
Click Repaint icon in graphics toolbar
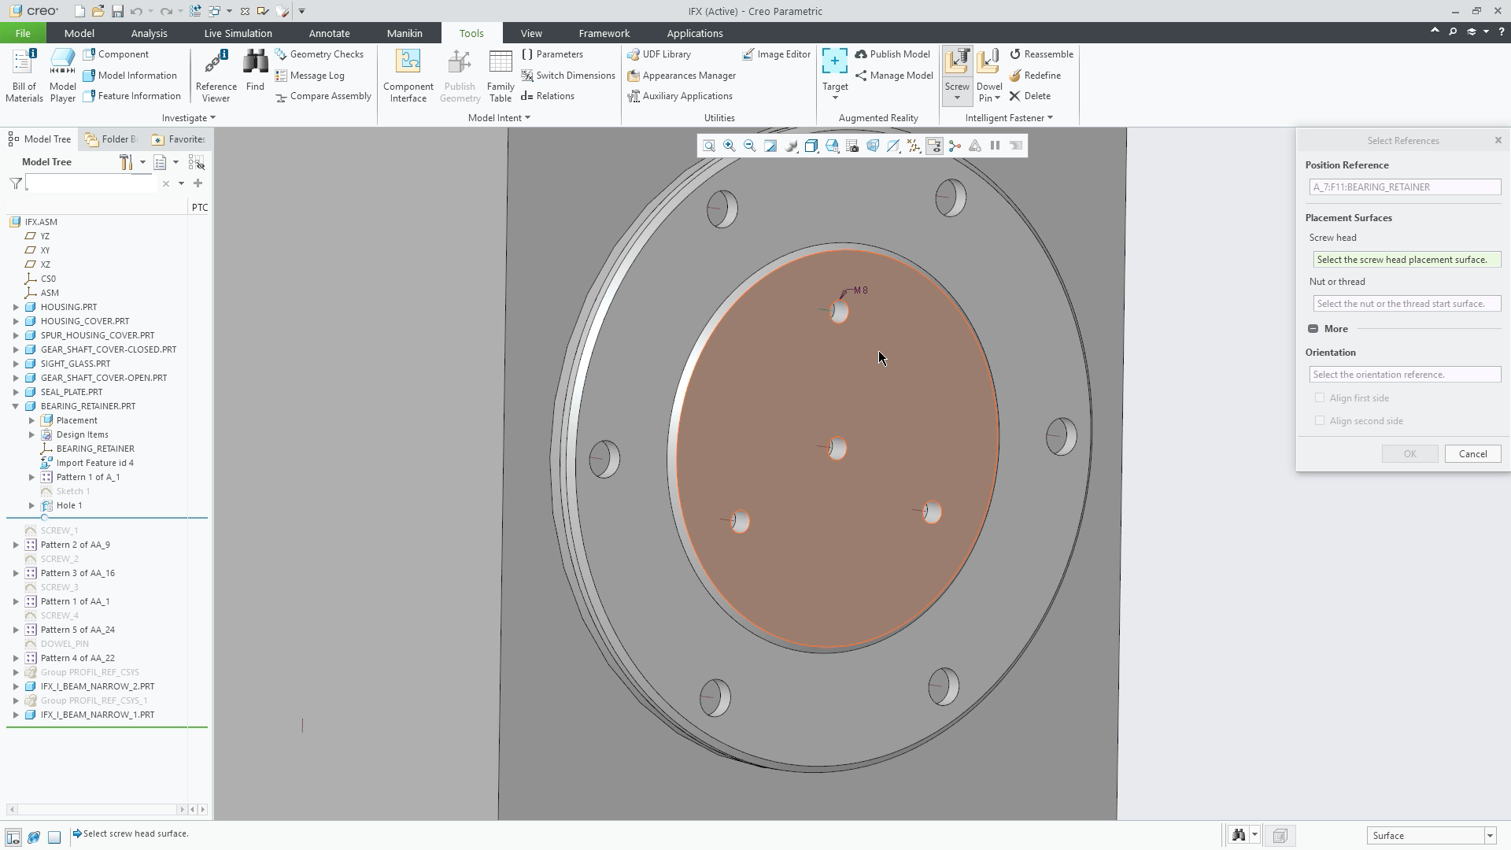(x=770, y=146)
